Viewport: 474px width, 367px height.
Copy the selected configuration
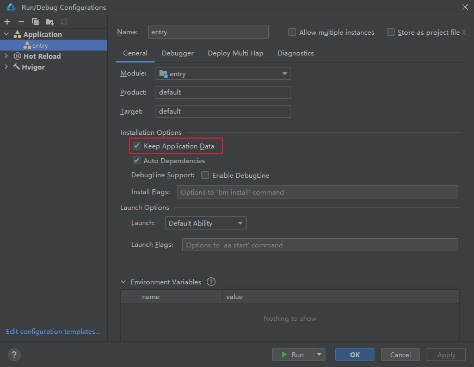[x=35, y=22]
